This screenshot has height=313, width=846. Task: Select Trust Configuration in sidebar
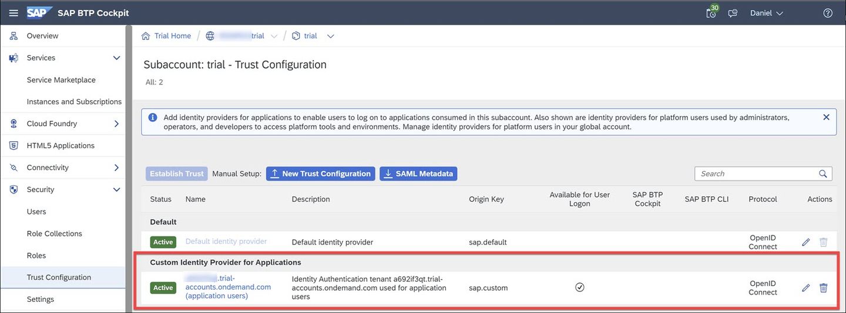coord(62,277)
